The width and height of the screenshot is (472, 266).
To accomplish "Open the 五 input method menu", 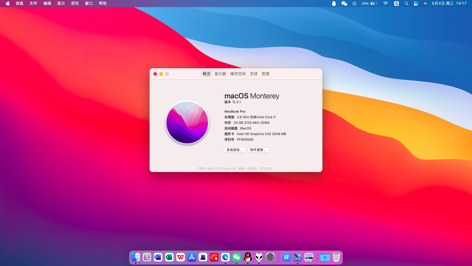I will 396,4.
